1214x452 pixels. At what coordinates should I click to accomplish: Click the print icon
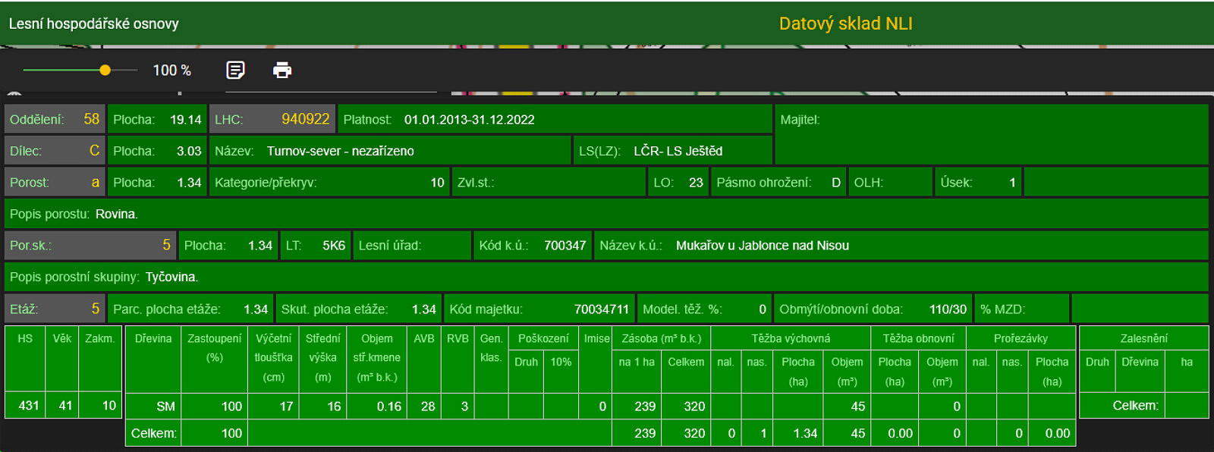(x=282, y=71)
